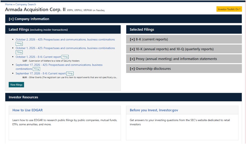Expand 8-K (current reports) section
This screenshot has height=144, width=246.
pos(184,39)
